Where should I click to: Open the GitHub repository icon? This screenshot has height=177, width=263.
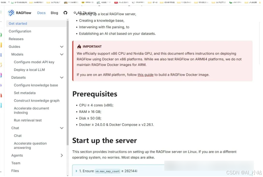65,13
